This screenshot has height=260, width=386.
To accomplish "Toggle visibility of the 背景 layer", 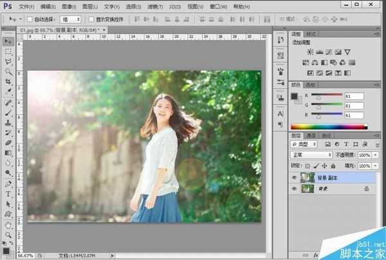I will (x=295, y=189).
